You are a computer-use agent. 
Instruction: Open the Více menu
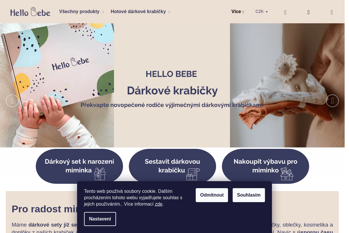coord(238,12)
